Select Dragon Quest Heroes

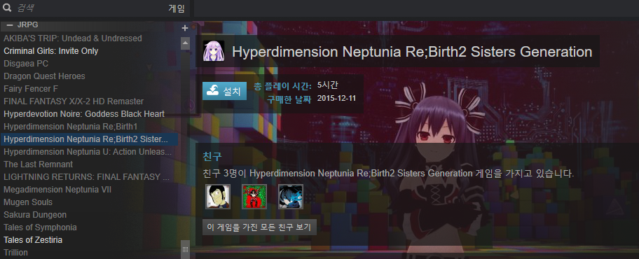44,76
